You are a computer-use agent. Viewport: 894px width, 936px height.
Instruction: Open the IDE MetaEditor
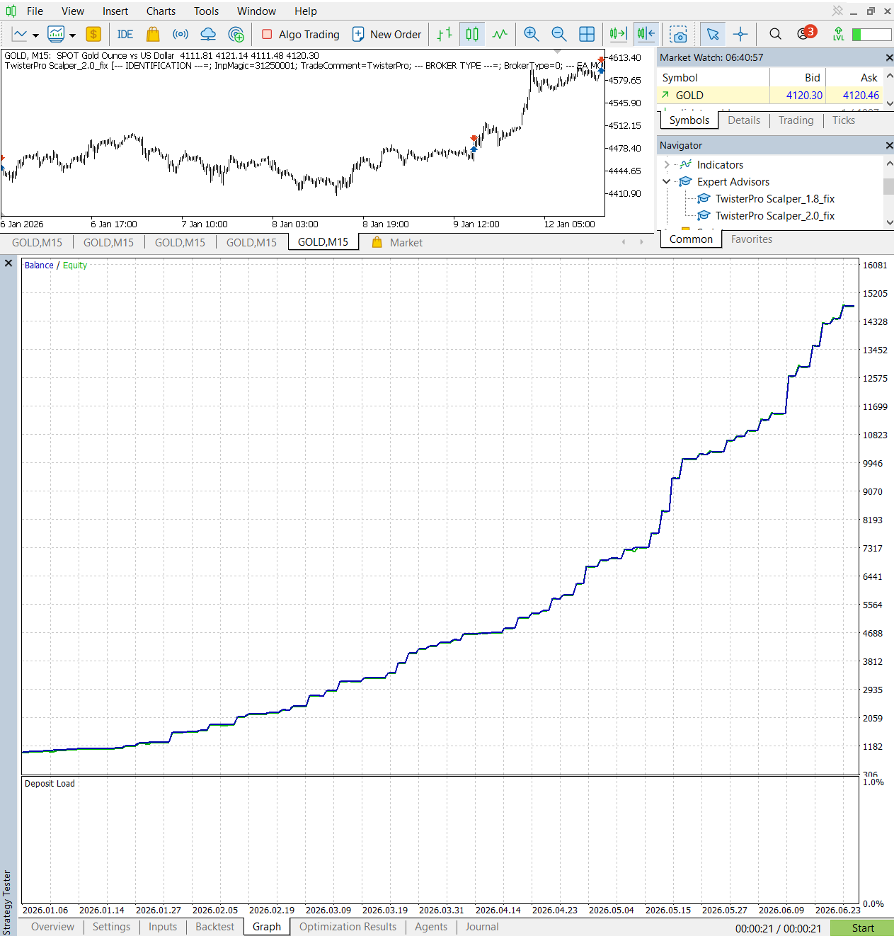(125, 34)
